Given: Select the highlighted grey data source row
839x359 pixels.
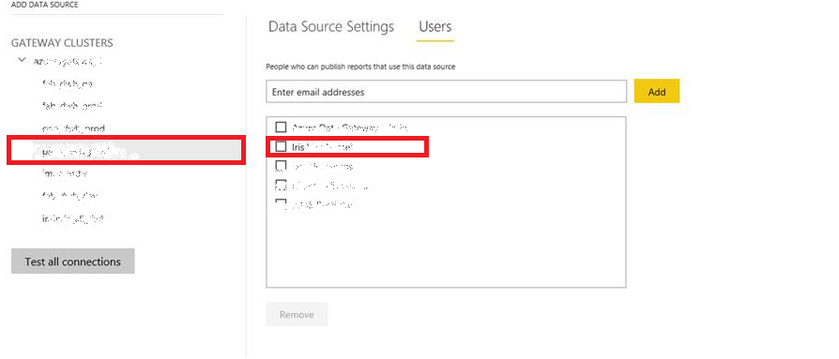Looking at the screenshot, I should (127, 150).
